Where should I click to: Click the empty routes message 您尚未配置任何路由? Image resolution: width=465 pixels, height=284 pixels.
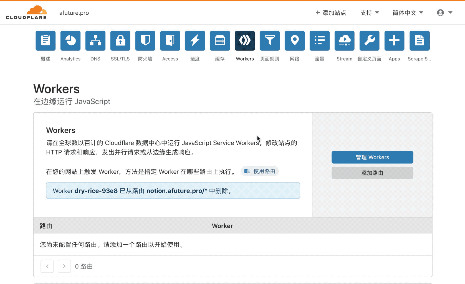112,245
